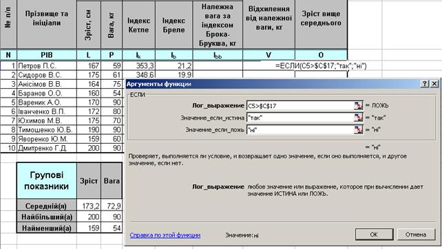Select the Середній(я) row label
Image resolution: width=442 pixels, height=249 pixels.
click(47, 206)
